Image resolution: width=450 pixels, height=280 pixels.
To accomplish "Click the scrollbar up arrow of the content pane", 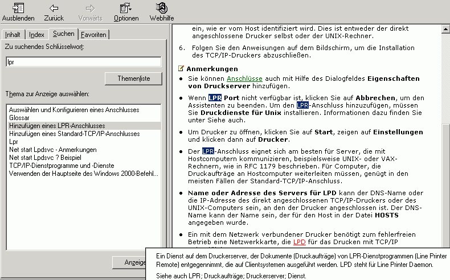I will (x=445, y=29).
